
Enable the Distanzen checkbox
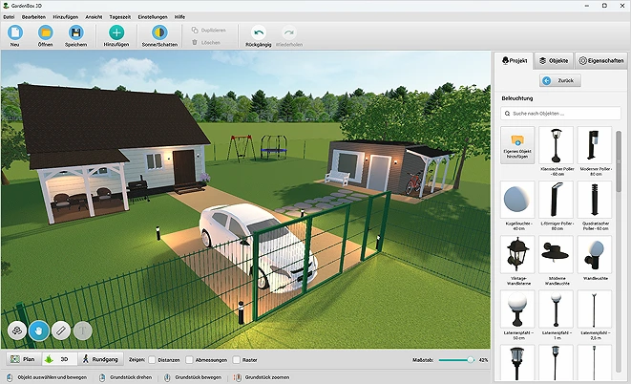(x=152, y=360)
